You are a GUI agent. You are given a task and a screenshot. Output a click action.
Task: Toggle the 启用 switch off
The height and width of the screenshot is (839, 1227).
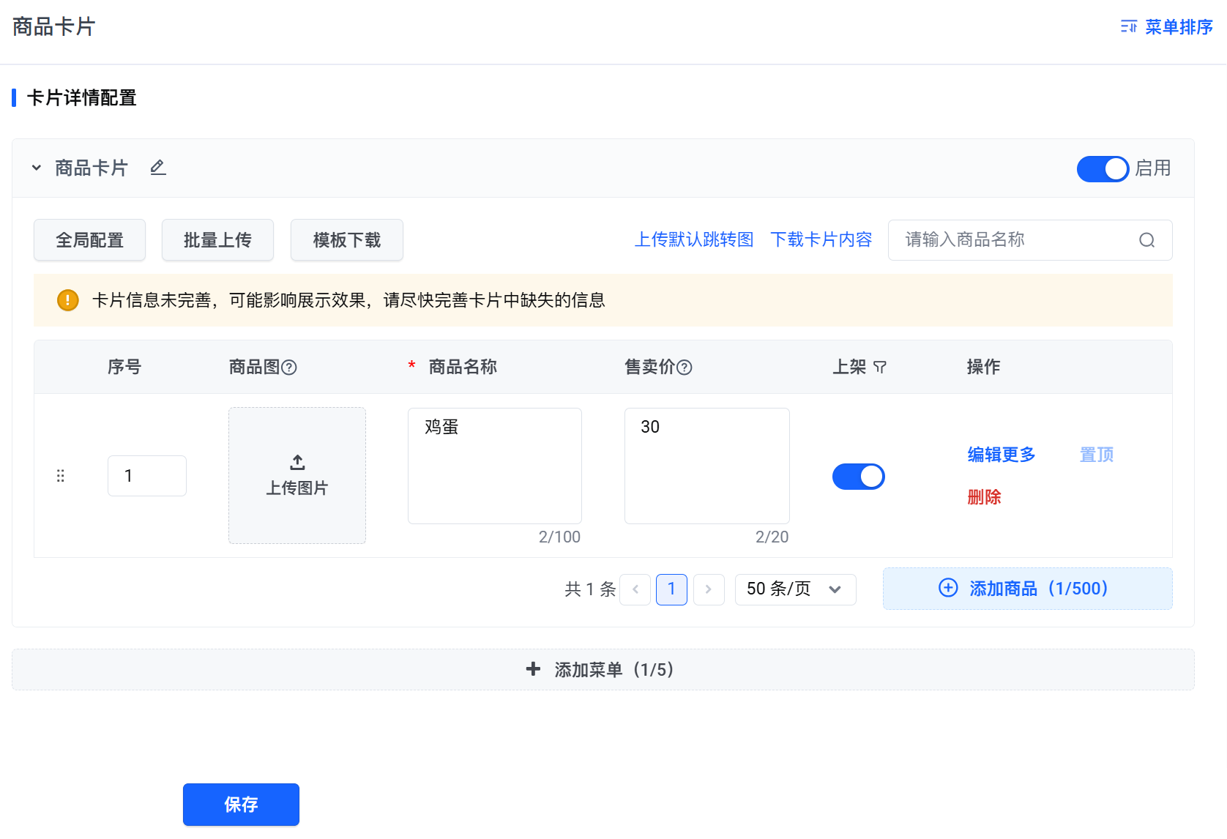(x=1103, y=168)
